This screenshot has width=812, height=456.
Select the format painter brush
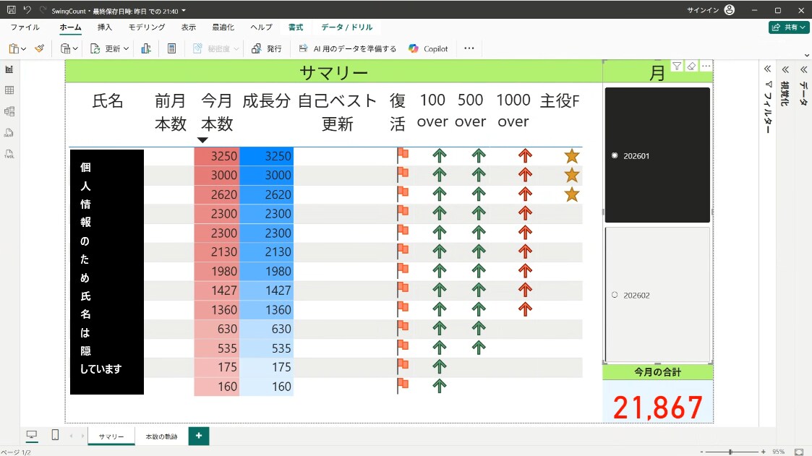39,48
